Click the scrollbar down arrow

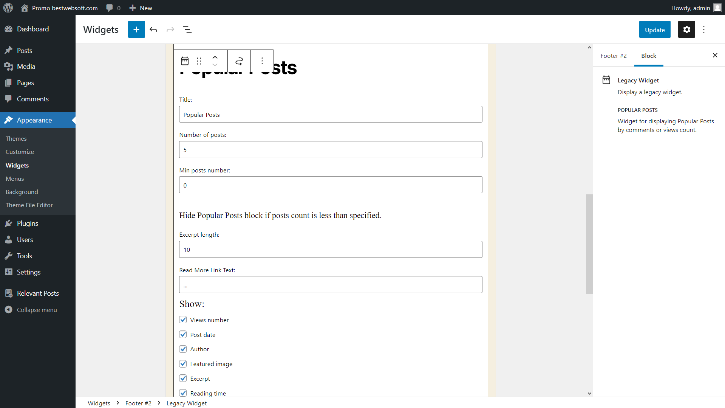point(589,393)
